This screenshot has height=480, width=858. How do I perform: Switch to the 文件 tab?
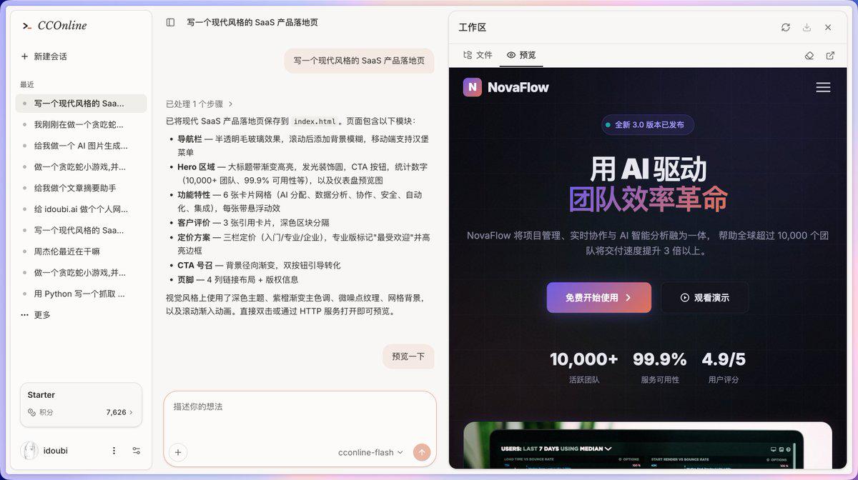click(478, 55)
